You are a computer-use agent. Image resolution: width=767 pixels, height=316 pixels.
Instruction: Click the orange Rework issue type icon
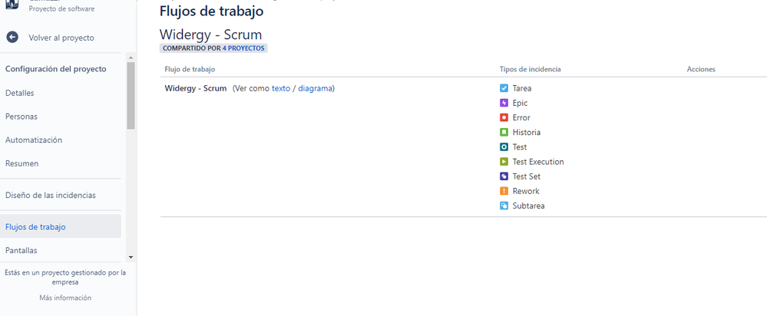504,191
